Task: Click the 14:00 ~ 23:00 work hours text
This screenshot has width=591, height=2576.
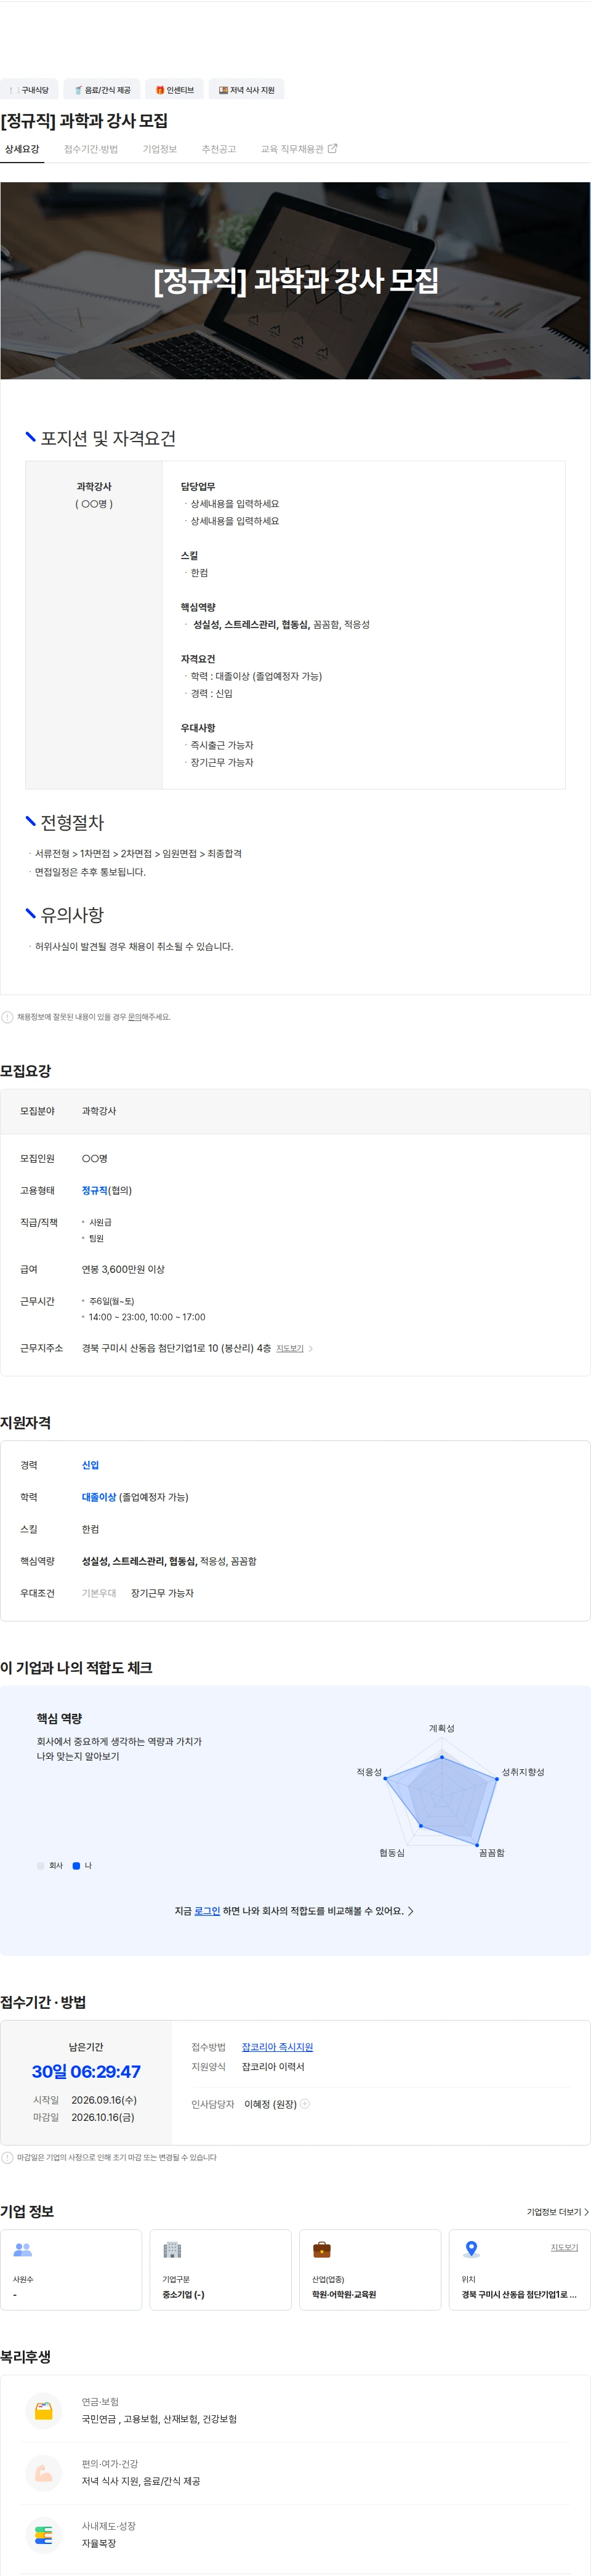Action: click(x=147, y=1317)
